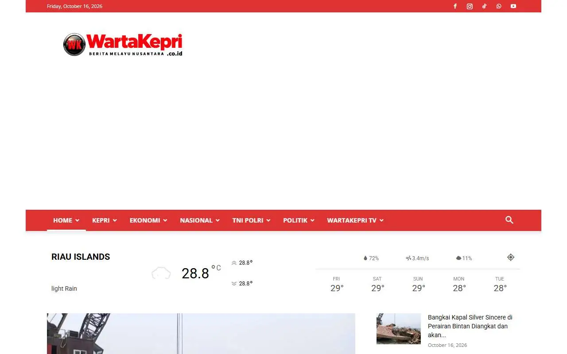
Task: Click the cloud weather condition icon
Action: coord(161,273)
